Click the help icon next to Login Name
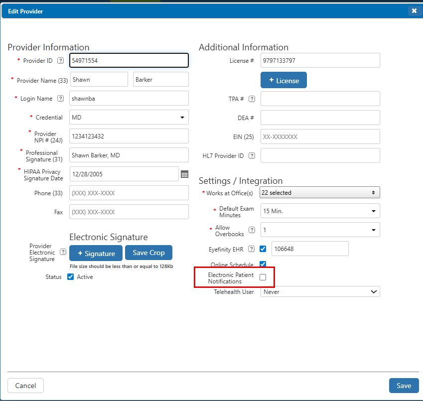 click(61, 99)
